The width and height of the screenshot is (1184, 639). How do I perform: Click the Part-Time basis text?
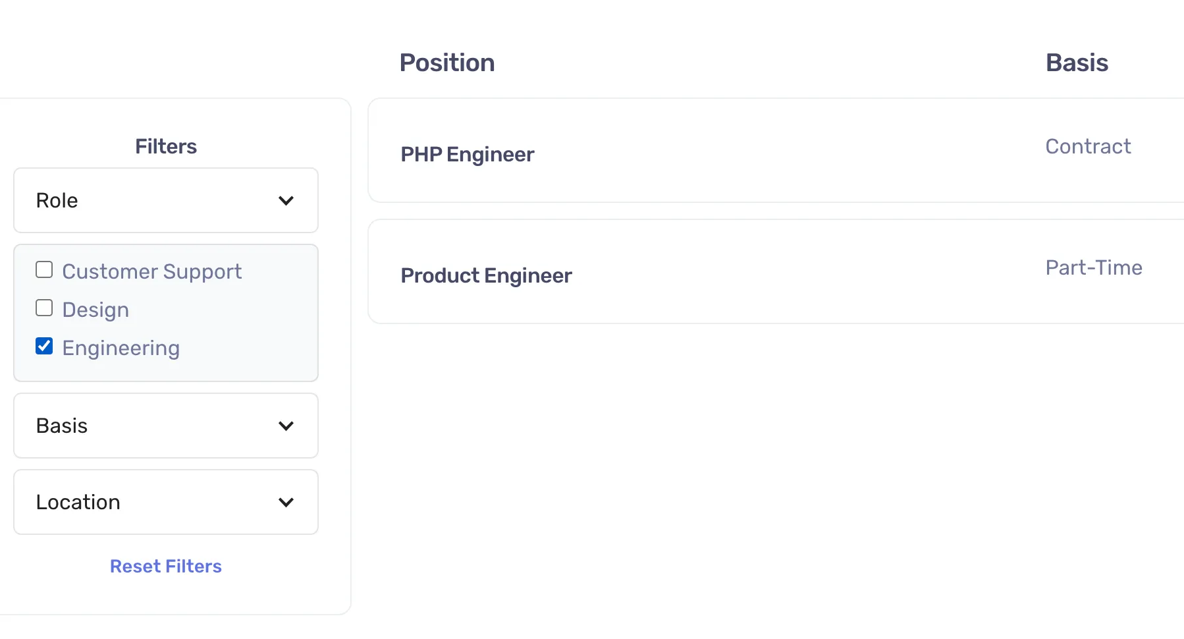[1094, 267]
